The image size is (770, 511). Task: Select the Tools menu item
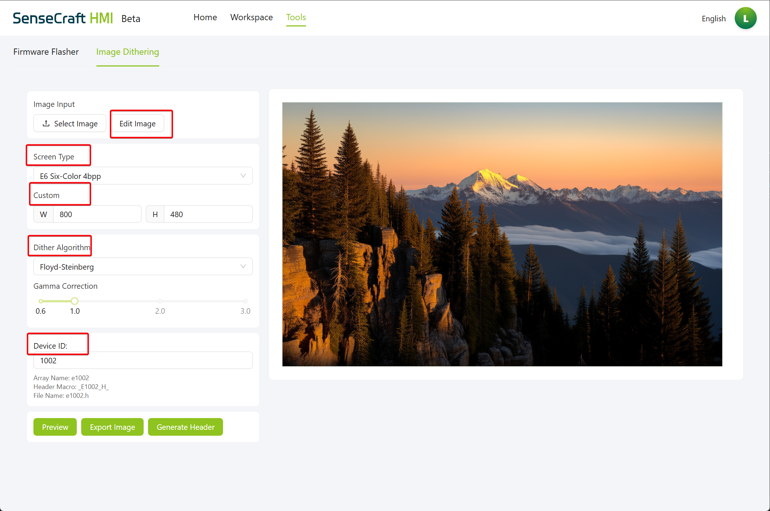click(296, 17)
